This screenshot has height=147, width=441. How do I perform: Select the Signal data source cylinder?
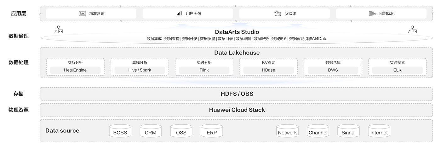[x=348, y=131]
